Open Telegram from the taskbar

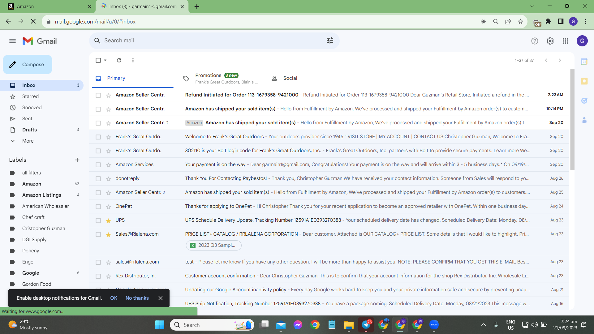pos(366,325)
